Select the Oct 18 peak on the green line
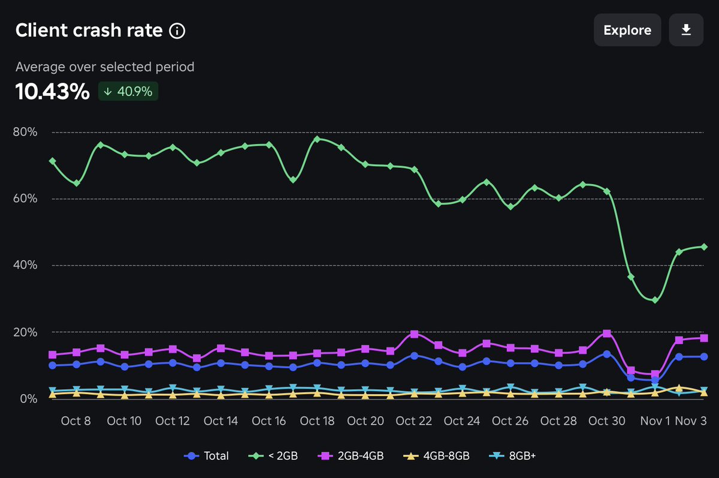 318,139
